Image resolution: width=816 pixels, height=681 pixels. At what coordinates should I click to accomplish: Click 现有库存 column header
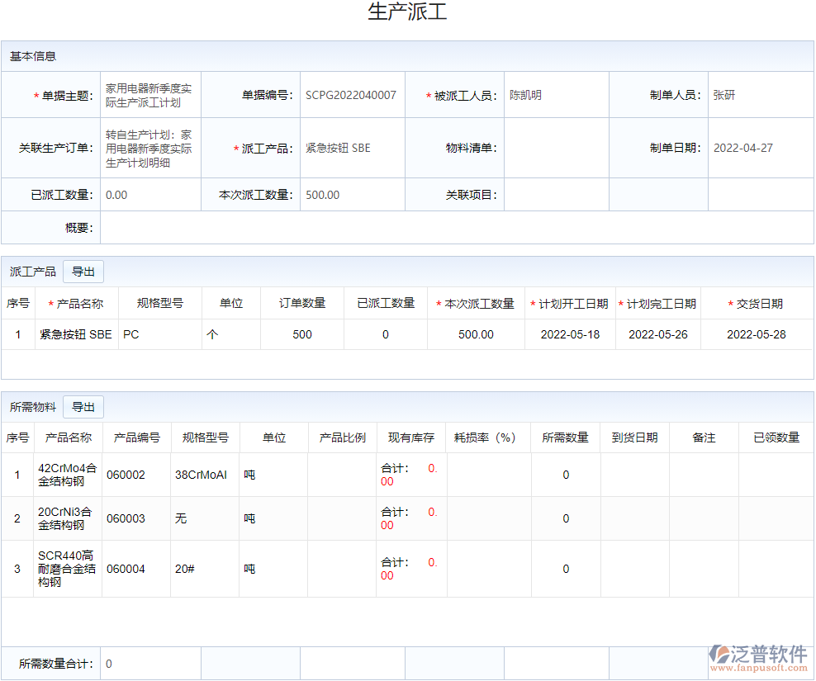[x=410, y=437]
